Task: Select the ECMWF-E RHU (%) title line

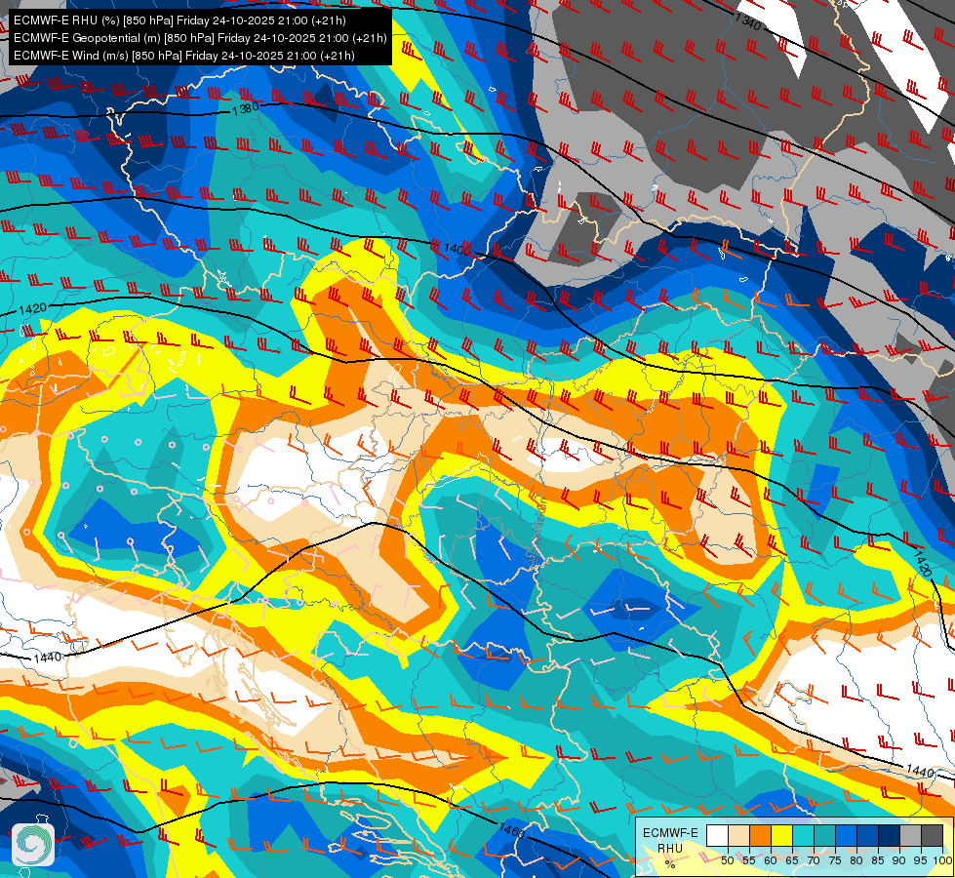Action: pyautogui.click(x=179, y=20)
